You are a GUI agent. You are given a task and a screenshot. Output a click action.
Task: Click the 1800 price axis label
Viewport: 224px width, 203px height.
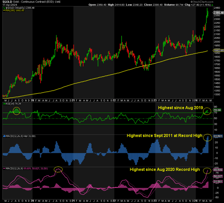pos(217,57)
